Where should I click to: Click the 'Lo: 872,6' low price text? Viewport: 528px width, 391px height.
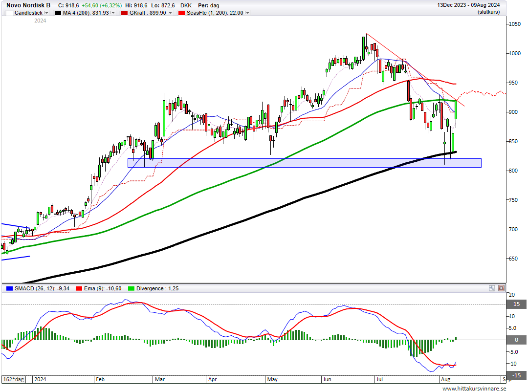tap(163, 5)
